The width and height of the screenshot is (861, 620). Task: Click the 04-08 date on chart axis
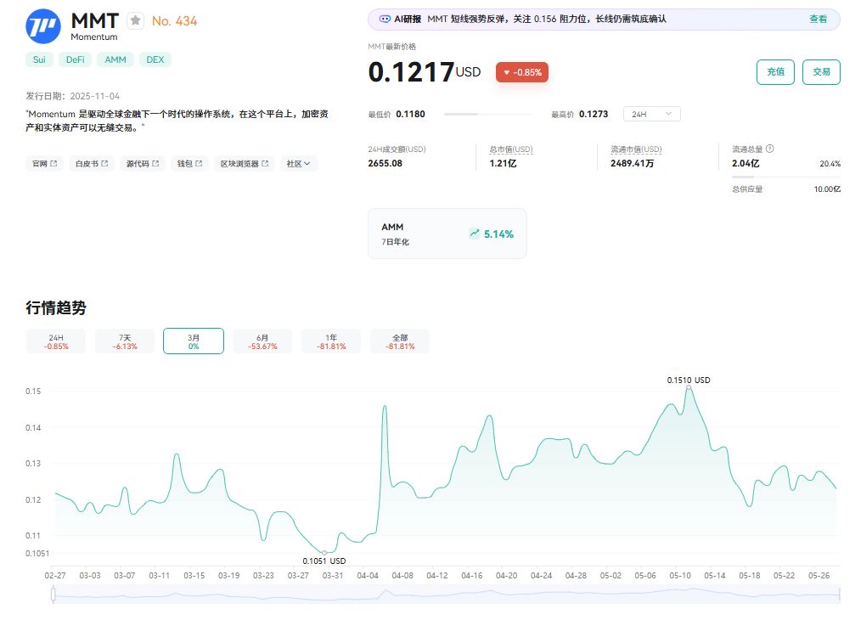tap(402, 576)
